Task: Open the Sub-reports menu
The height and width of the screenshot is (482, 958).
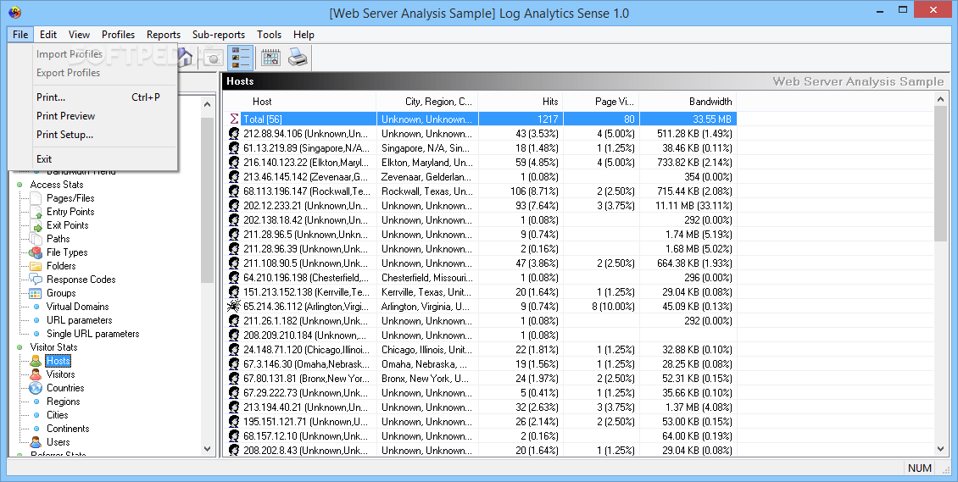Action: [x=218, y=34]
